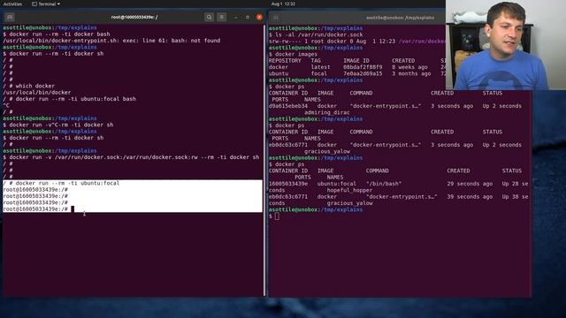Click search icon in left terminal title bar
The height and width of the screenshot is (318, 566).
click(x=209, y=17)
